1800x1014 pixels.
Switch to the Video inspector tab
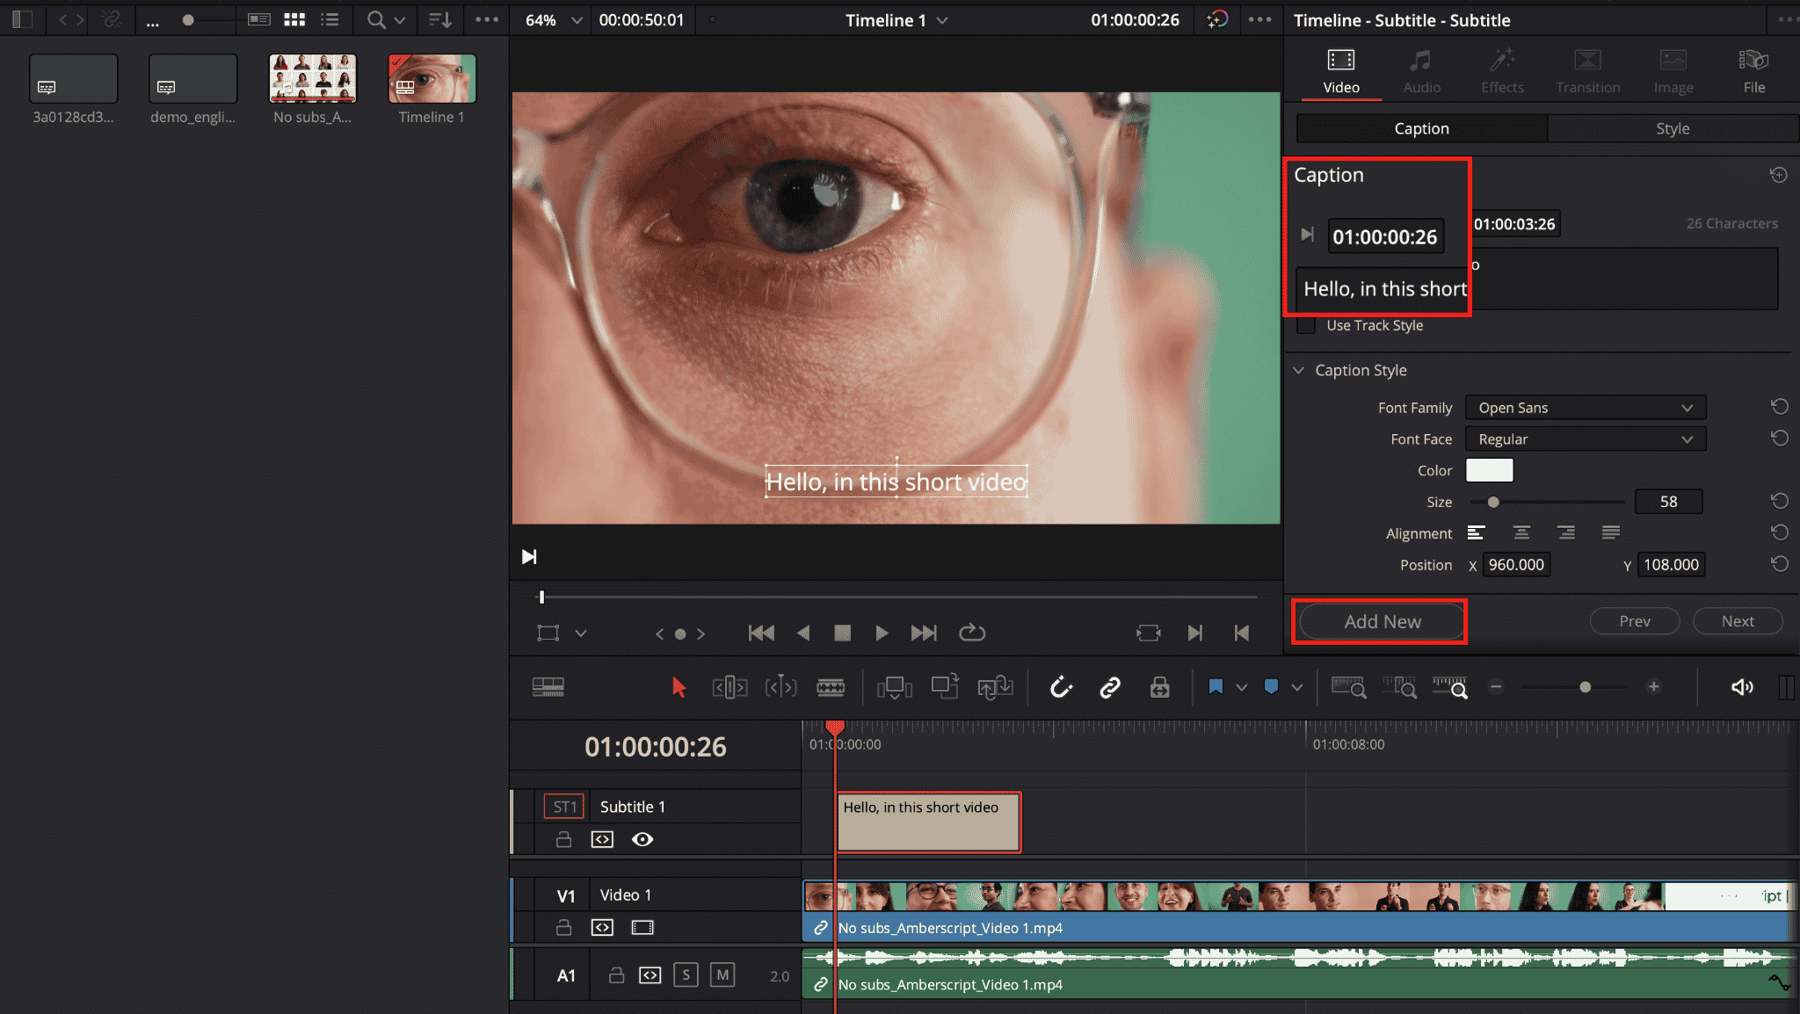tap(1341, 71)
